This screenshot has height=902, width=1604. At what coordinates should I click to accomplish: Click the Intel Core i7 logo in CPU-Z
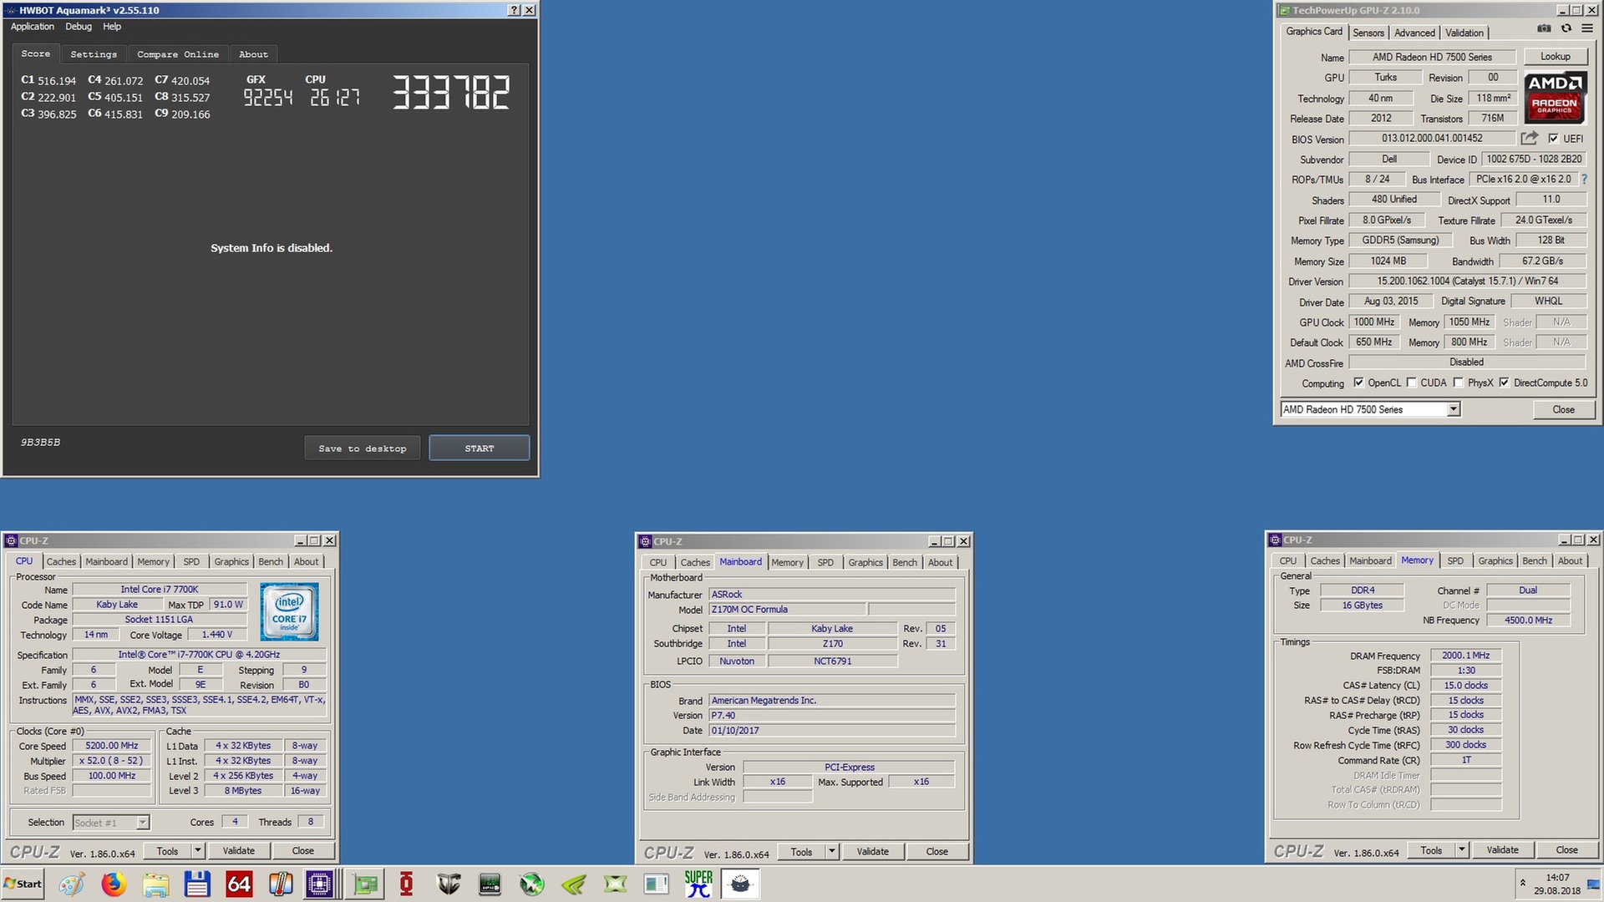point(289,611)
